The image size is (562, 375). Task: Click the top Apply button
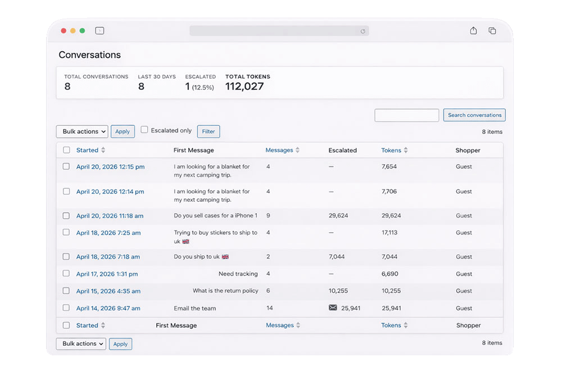pos(123,132)
